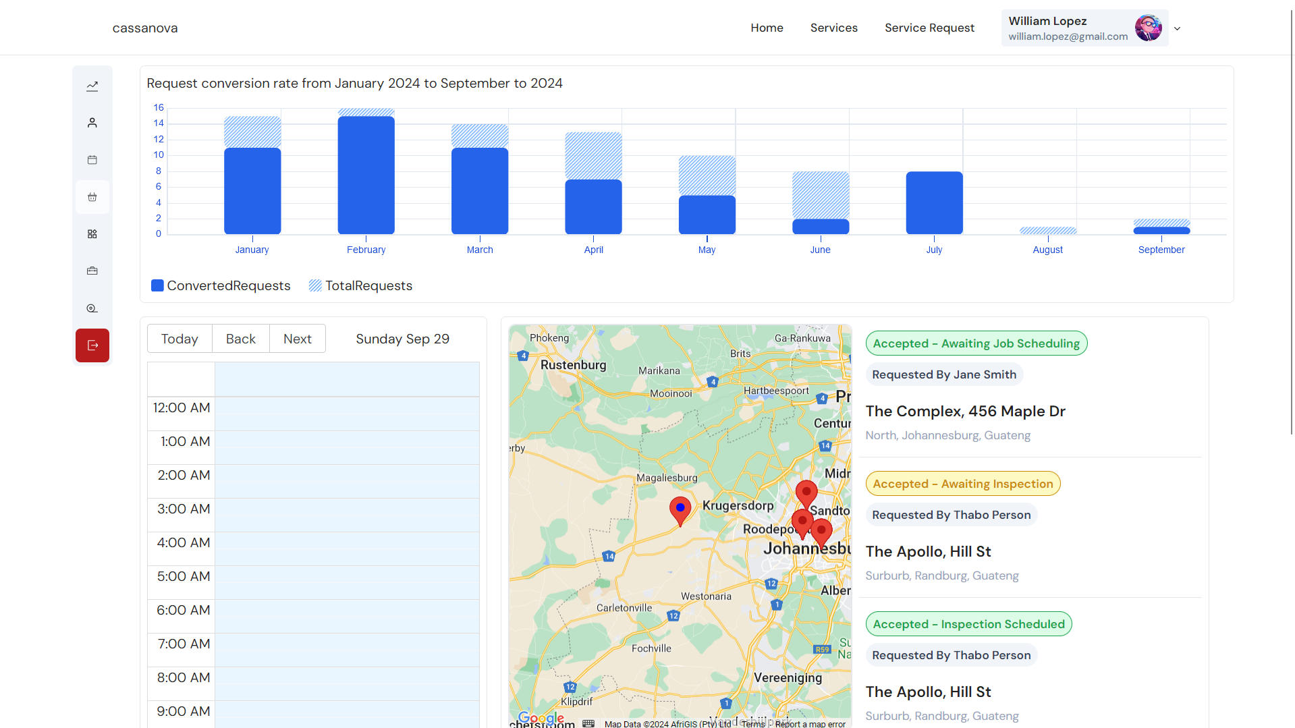Open map Terms link

[754, 724]
